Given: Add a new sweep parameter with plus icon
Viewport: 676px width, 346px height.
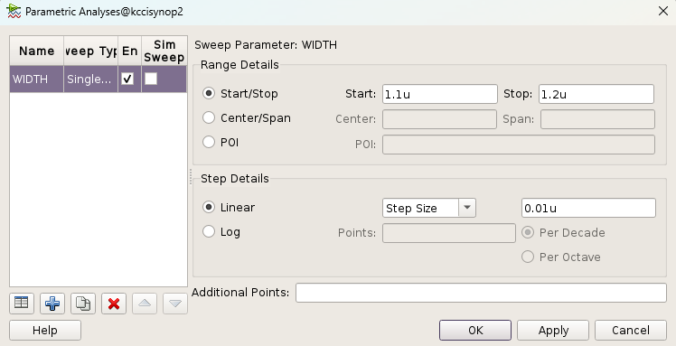Looking at the screenshot, I should pyautogui.click(x=52, y=304).
